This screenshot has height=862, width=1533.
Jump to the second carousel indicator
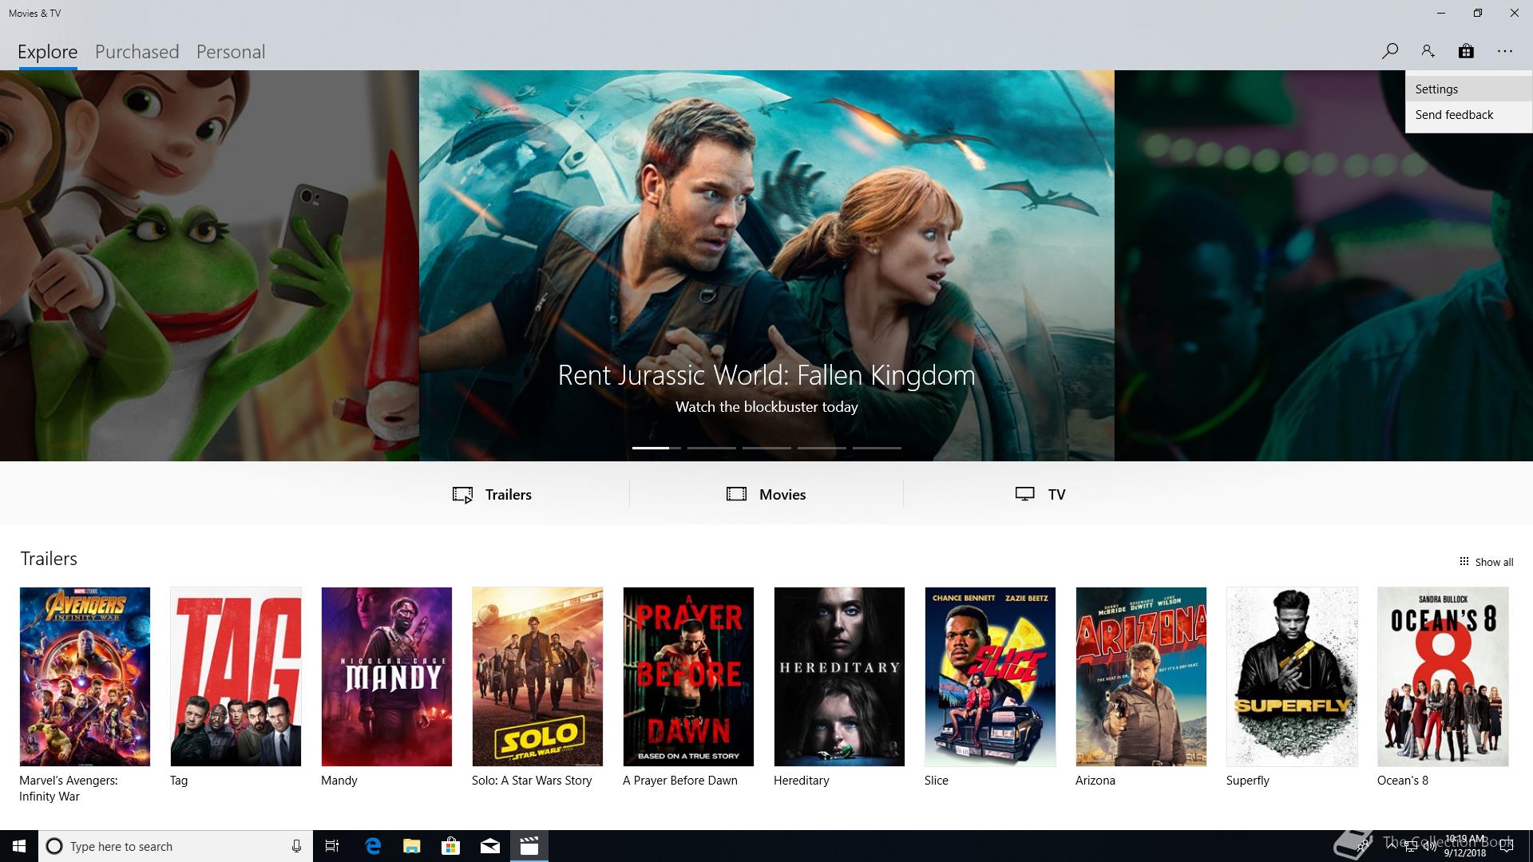711,448
